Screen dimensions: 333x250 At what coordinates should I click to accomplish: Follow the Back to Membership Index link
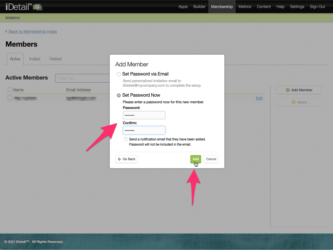pos(33,31)
